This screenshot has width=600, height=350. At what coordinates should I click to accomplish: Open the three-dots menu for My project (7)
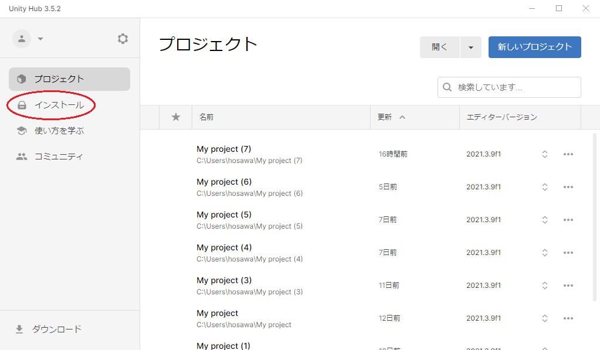[x=568, y=154]
